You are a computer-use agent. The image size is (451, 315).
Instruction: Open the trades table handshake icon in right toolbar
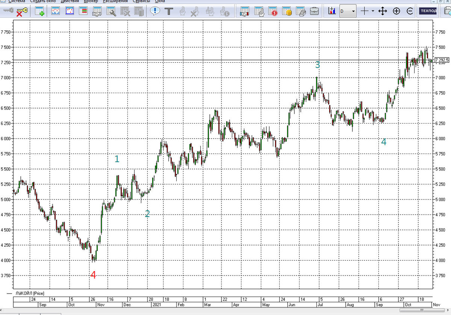pos(245,11)
